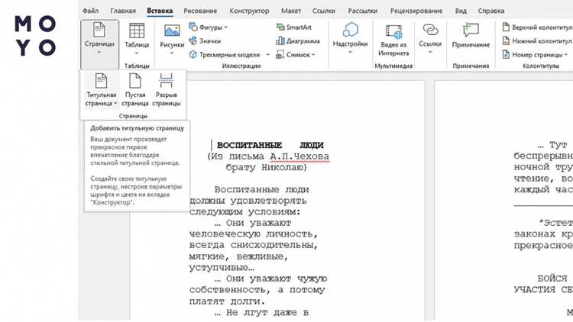Screen dimensions: 573x322
Task: Expand the Номер страницы dropdown arrow
Action: [x=565, y=55]
